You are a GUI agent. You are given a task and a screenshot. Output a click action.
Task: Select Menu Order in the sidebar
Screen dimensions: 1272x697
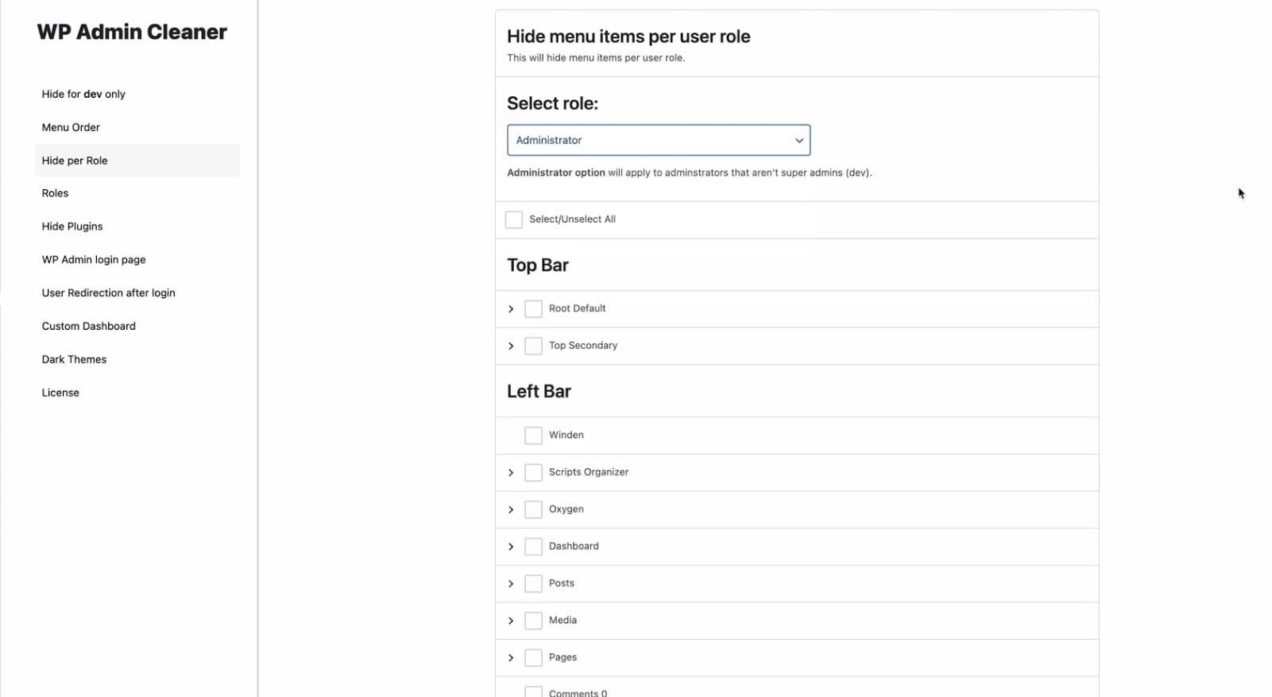click(71, 126)
